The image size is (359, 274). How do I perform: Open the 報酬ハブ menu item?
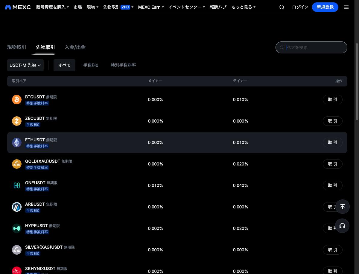[x=218, y=7]
